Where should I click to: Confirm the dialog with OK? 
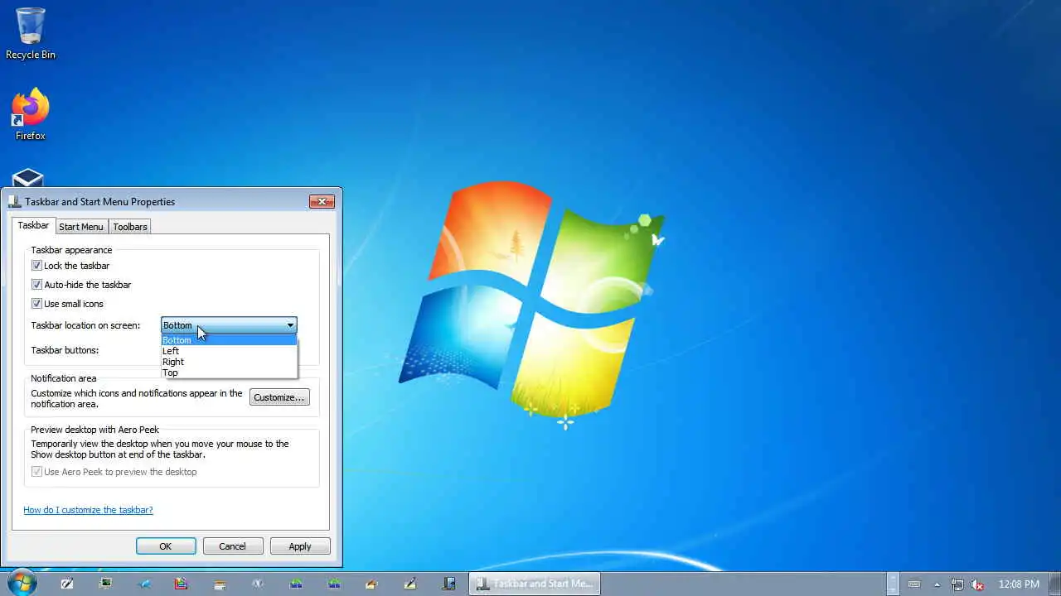(166, 546)
